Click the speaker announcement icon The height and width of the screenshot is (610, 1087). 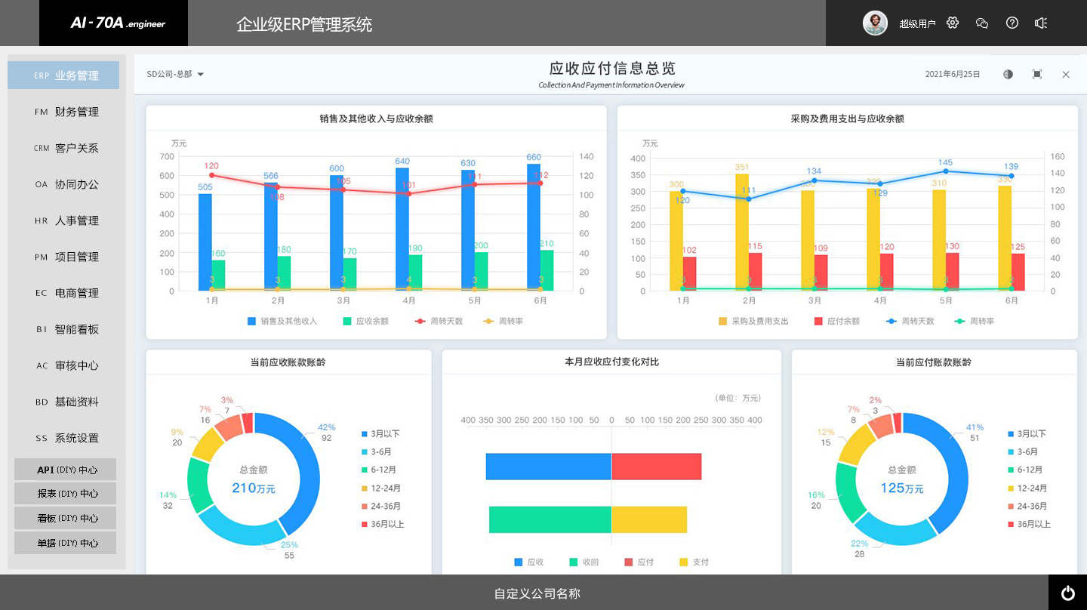(1041, 23)
